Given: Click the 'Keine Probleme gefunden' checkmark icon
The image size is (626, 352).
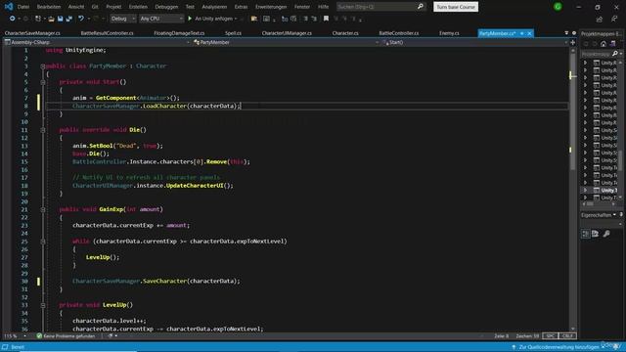Looking at the screenshot, I should pos(39,336).
